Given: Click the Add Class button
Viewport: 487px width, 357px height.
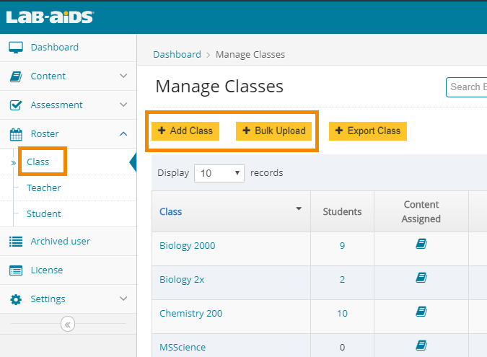Looking at the screenshot, I should (x=185, y=131).
